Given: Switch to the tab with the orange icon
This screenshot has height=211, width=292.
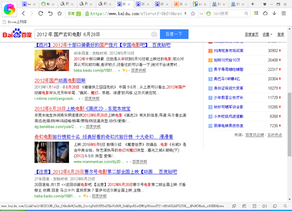Looking at the screenshot, I should click(180, 4).
